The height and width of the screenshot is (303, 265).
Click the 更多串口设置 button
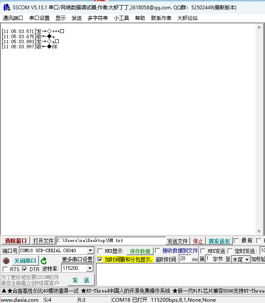(x=77, y=259)
